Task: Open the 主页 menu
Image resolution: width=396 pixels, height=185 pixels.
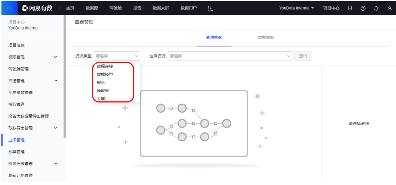Action: tap(70, 8)
